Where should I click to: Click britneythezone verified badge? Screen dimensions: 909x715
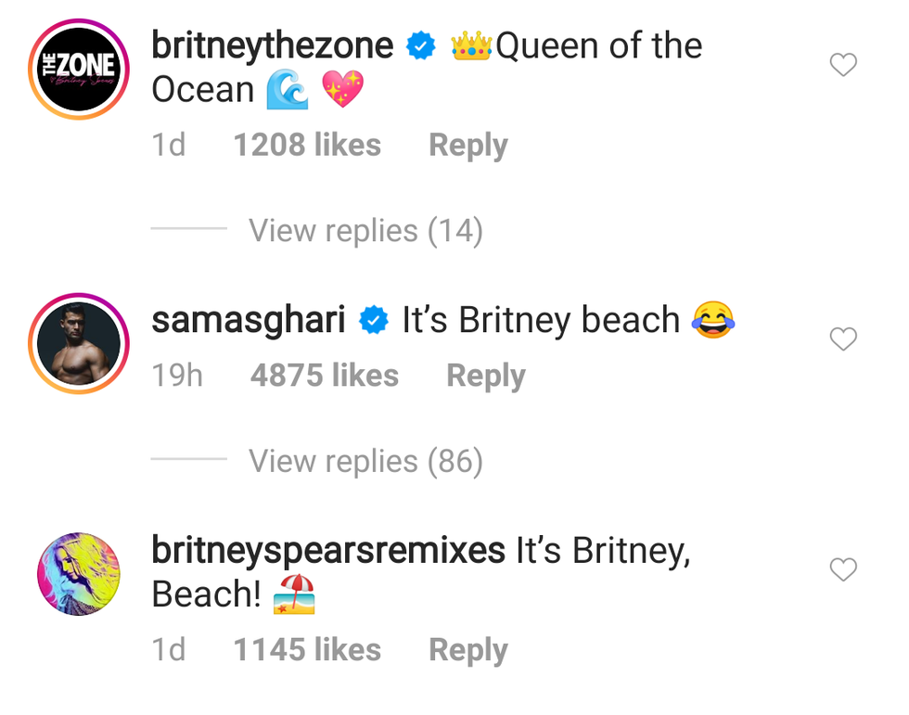[x=422, y=46]
